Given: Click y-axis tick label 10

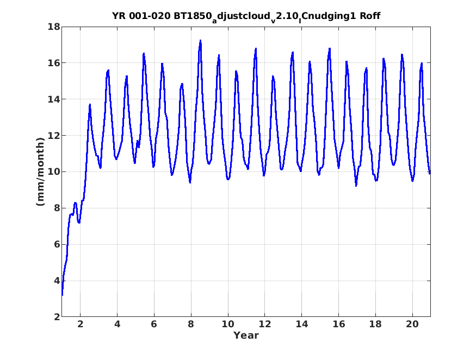Looking at the screenshot, I should [53, 172].
